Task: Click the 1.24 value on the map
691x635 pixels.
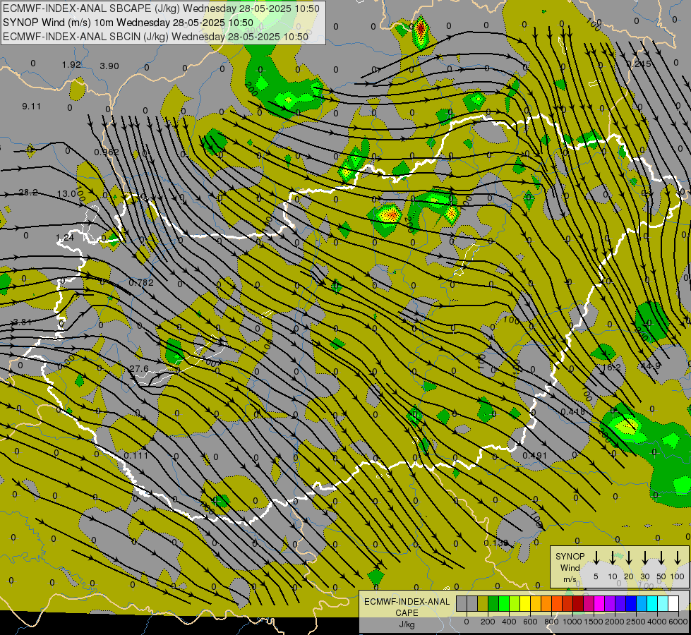Action: coord(65,238)
